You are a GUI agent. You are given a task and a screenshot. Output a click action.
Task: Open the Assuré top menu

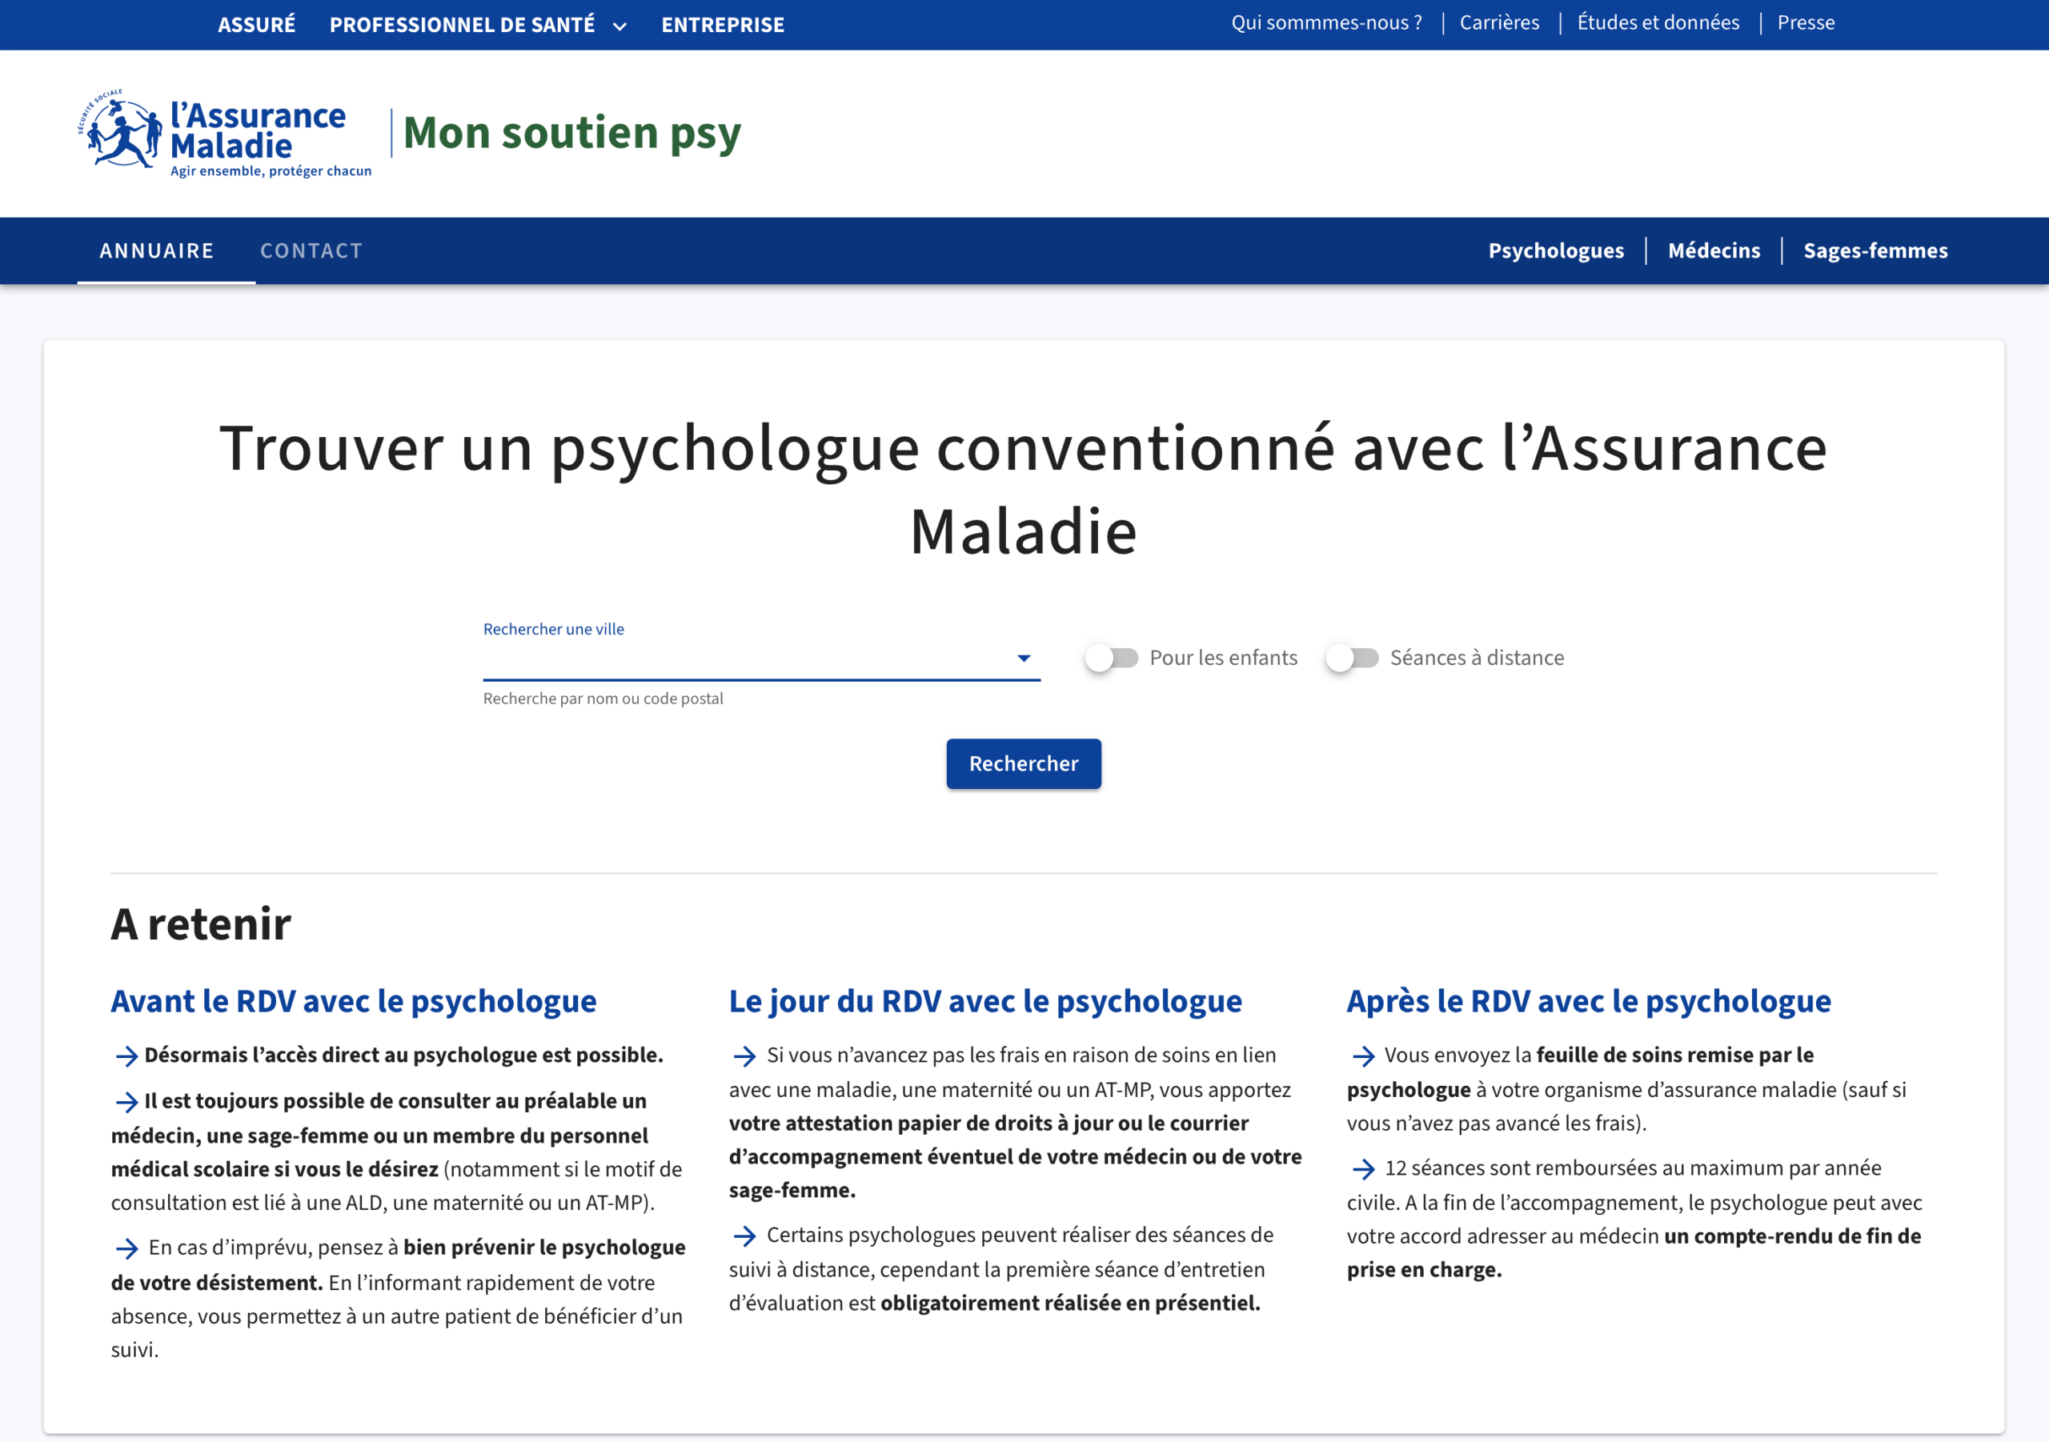click(x=256, y=24)
